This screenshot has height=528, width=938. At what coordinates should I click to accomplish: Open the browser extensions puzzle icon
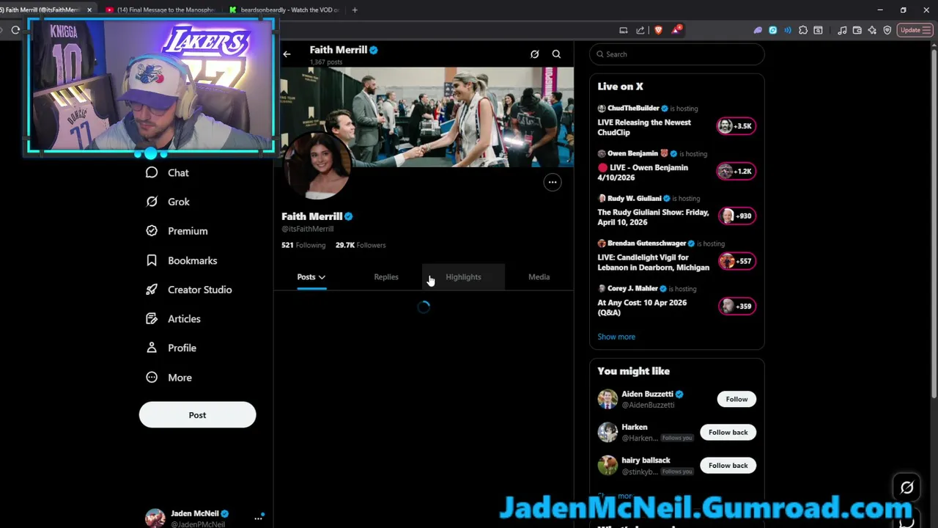coord(803,30)
